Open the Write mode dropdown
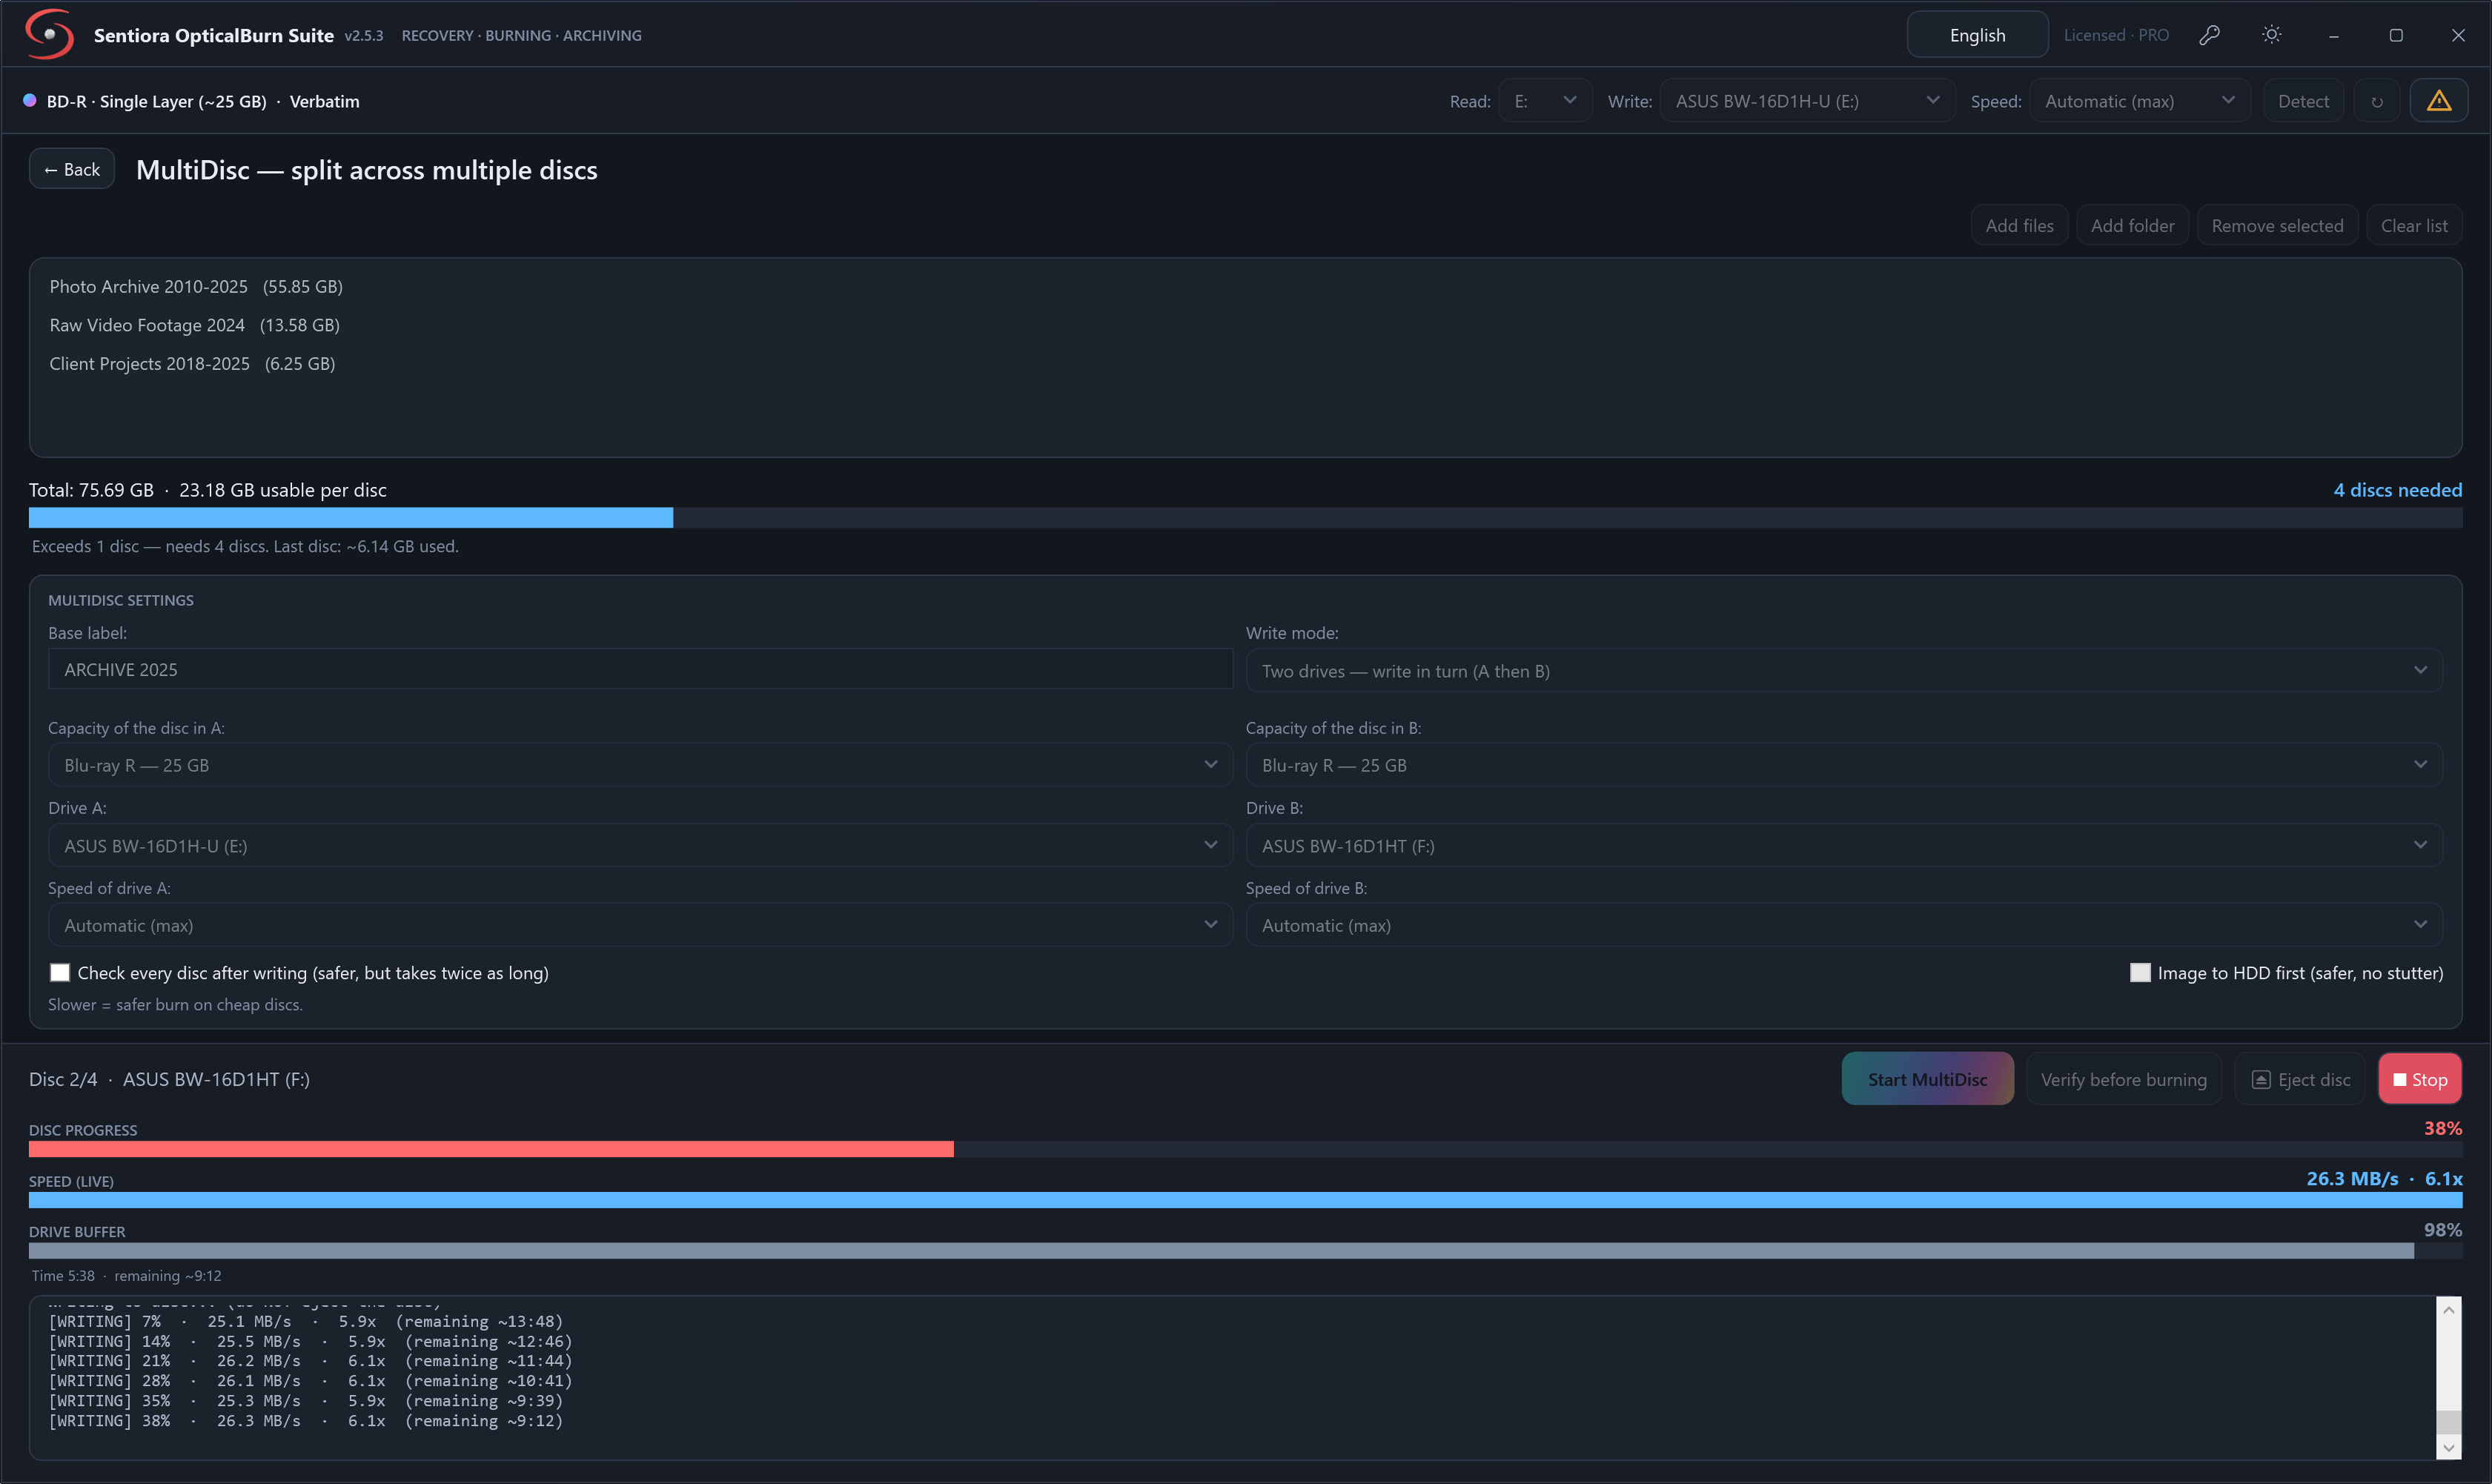 pos(1844,671)
